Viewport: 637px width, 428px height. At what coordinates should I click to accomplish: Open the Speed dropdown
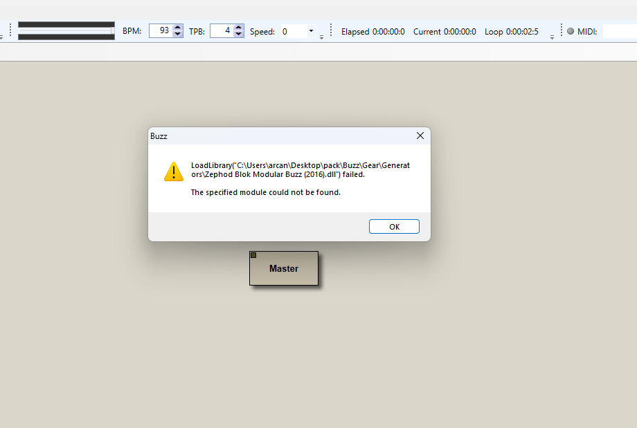(310, 31)
